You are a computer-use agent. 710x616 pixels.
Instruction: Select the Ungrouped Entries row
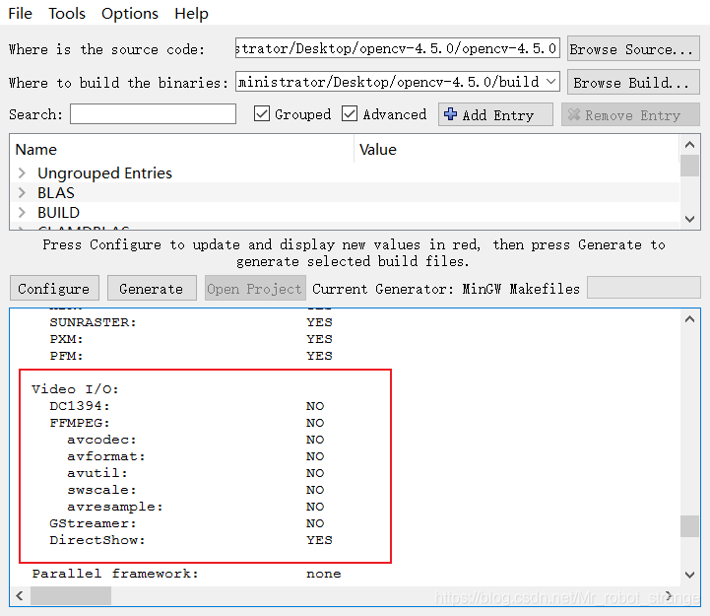coord(345,173)
